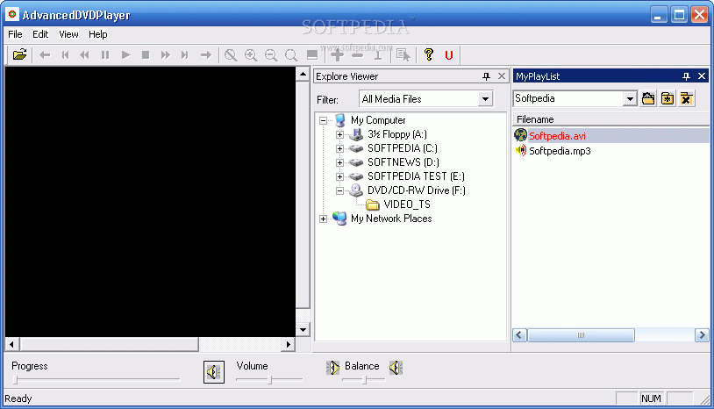Click the list with cursor toolbar icon
Image resolution: width=714 pixels, height=409 pixels.
point(403,55)
